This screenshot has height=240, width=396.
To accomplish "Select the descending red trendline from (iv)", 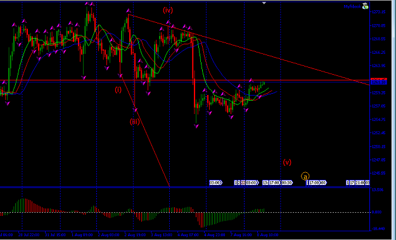I will 249,49.
